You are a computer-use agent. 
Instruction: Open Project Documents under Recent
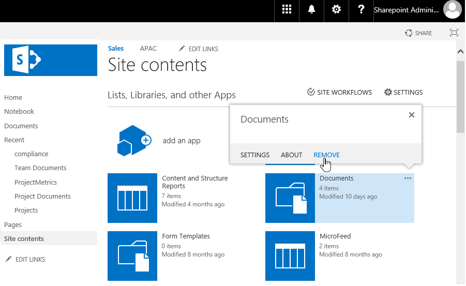point(42,196)
